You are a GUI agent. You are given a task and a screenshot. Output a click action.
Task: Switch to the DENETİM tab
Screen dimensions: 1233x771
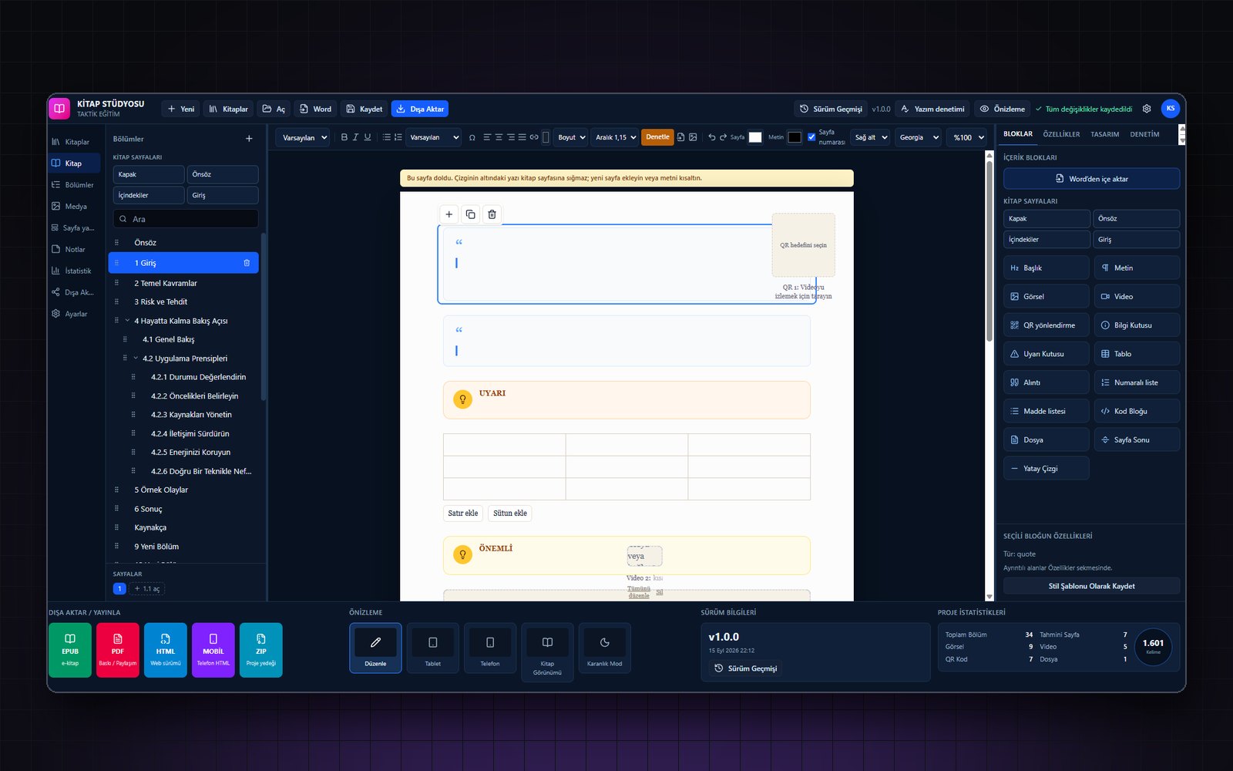pos(1144,134)
